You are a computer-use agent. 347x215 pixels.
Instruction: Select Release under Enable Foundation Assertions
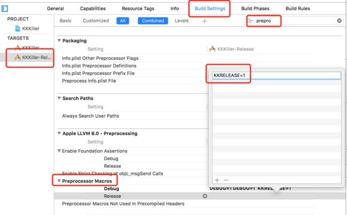(113, 166)
